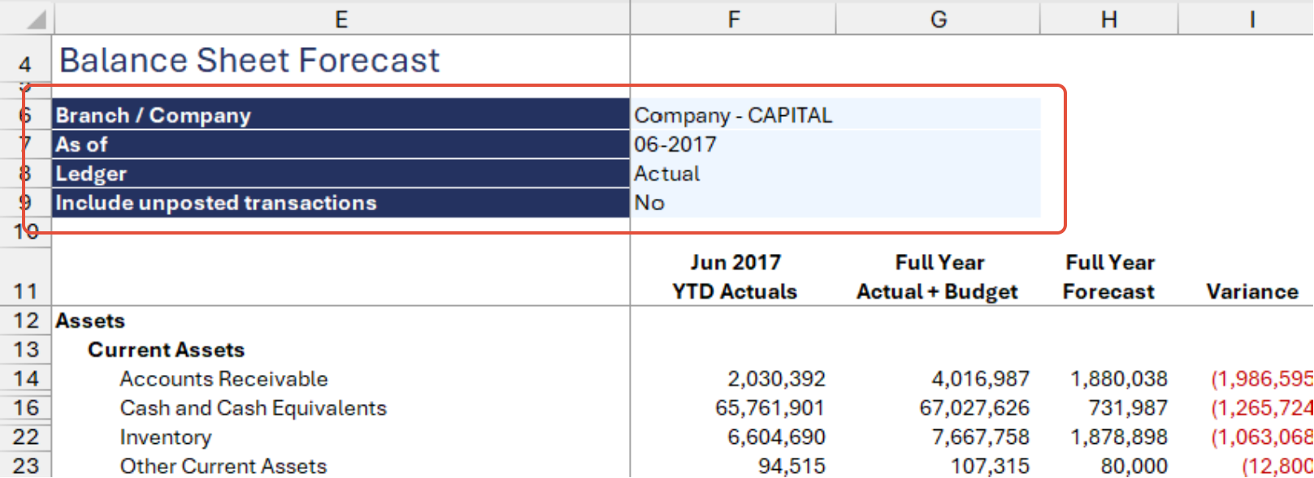This screenshot has width=1314, height=478.
Task: Click the Balance Sheet Forecast title cell
Action: point(249,61)
